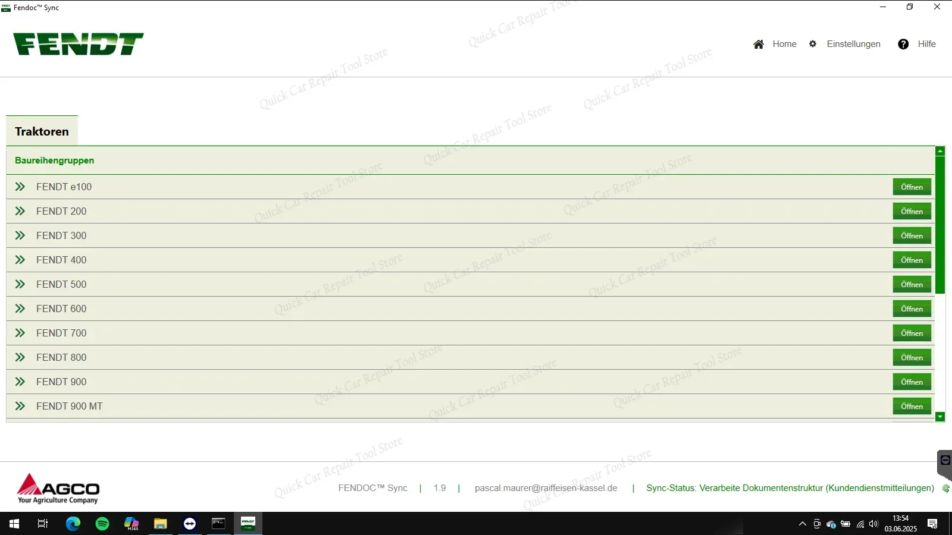Select the "FENDT 200" row label

click(x=61, y=211)
